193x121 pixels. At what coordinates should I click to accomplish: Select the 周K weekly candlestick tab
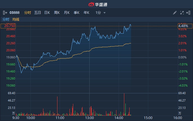click(x=57, y=13)
